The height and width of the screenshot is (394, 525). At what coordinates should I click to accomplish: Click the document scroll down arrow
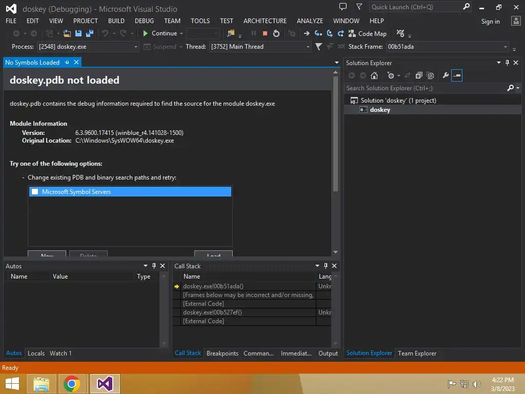[x=335, y=252]
